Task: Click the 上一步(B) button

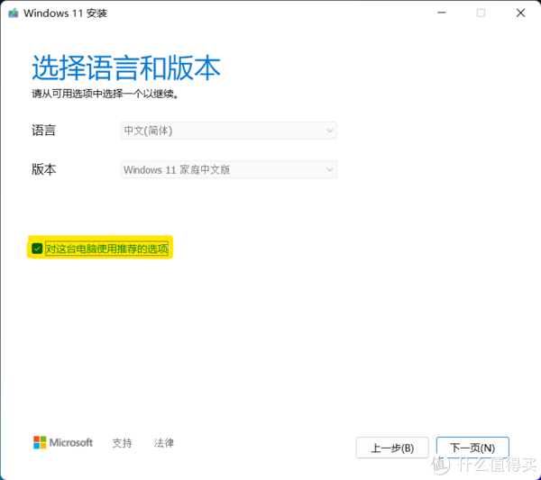Action: click(x=392, y=448)
